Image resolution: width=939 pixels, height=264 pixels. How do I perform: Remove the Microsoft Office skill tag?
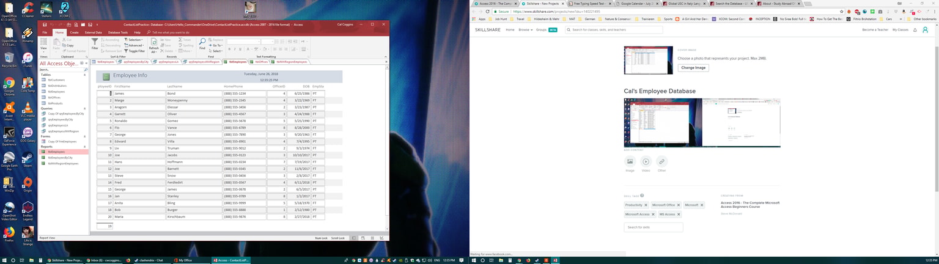pos(679,205)
